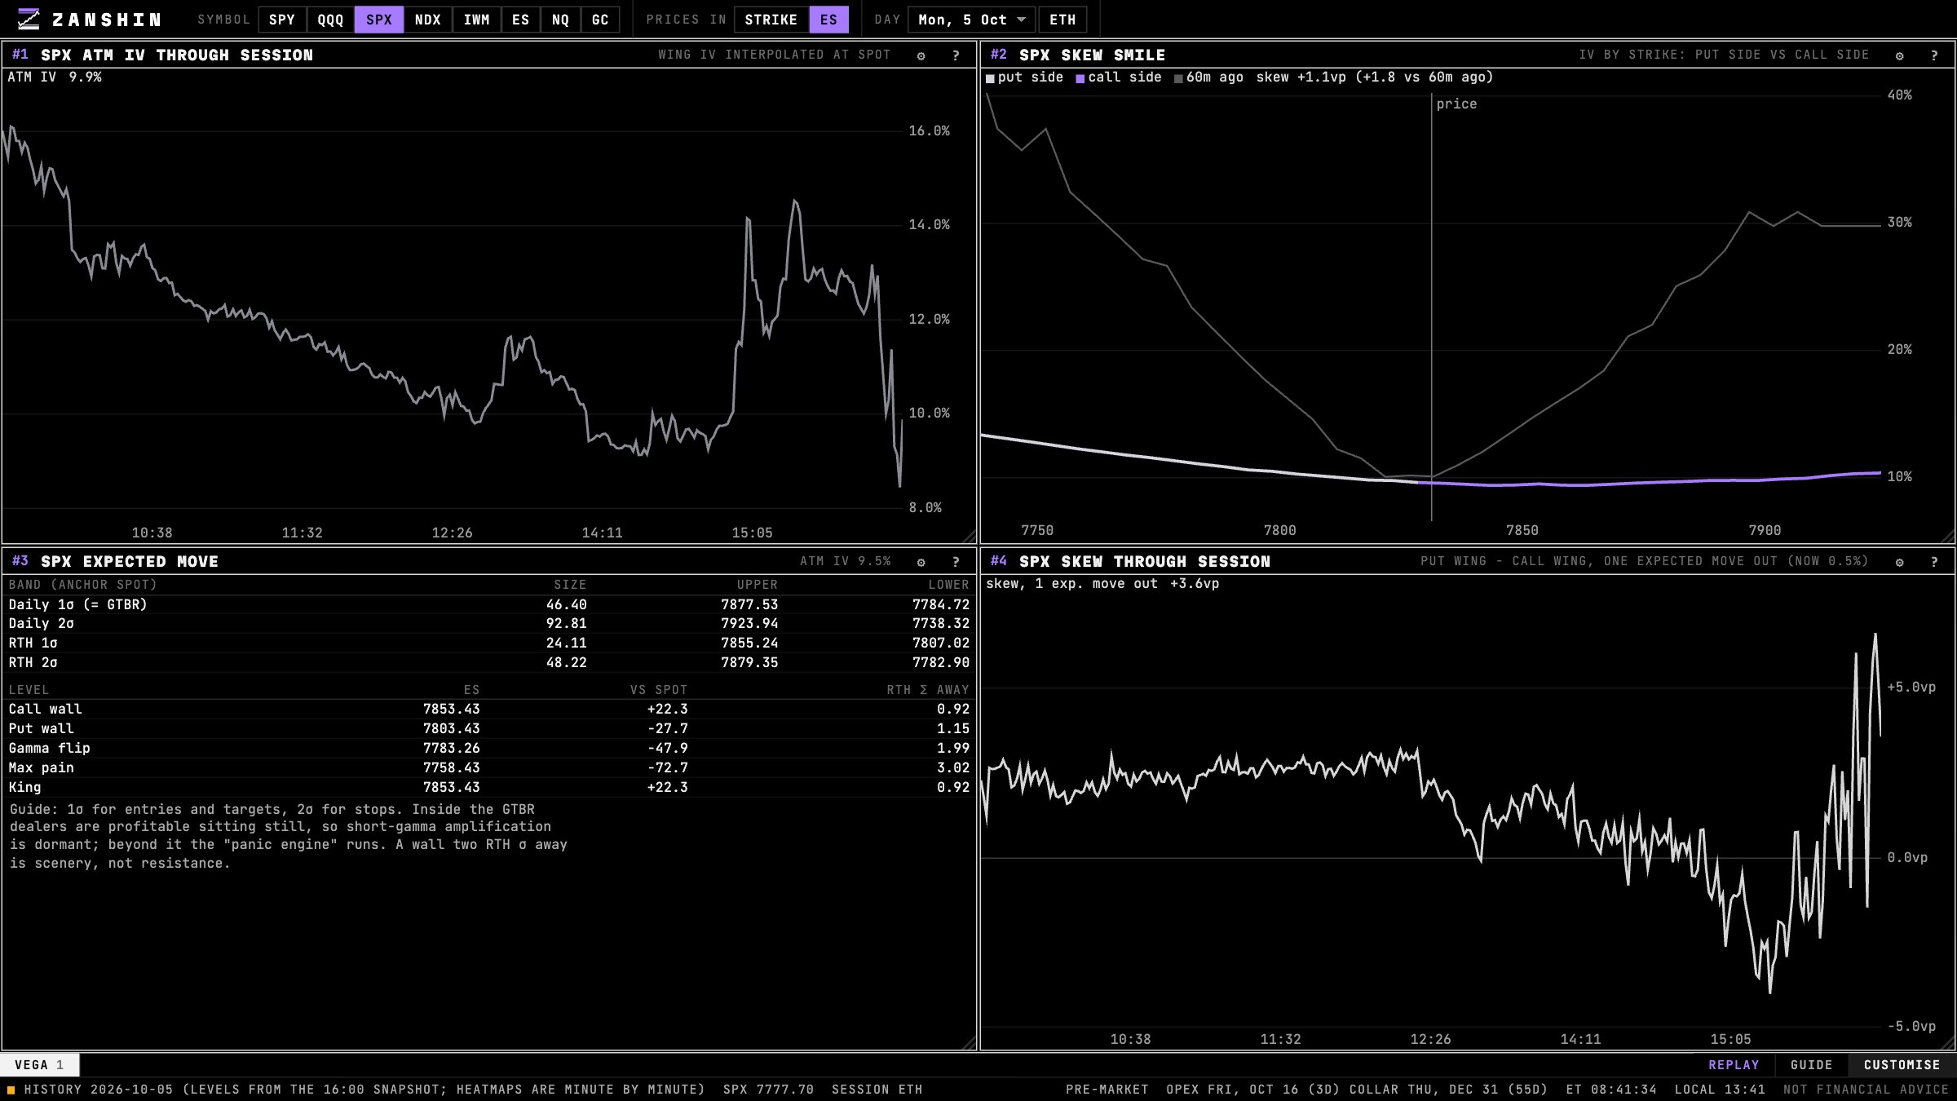This screenshot has height=1101, width=1957.
Task: Select the active SPX symbol button
Action: pyautogui.click(x=379, y=20)
